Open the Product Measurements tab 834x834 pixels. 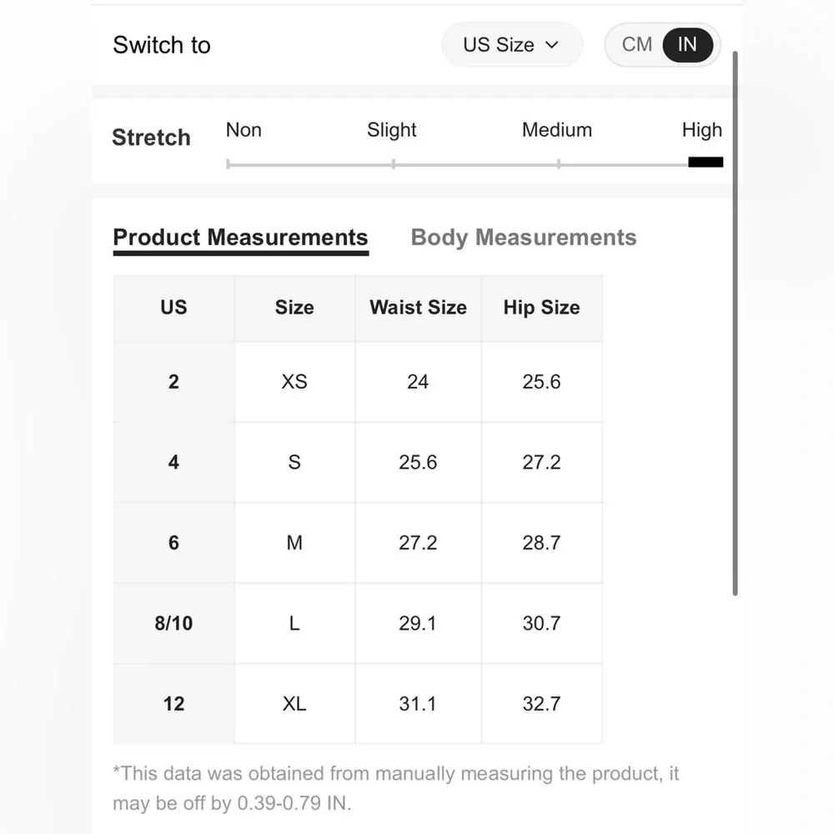pyautogui.click(x=240, y=238)
